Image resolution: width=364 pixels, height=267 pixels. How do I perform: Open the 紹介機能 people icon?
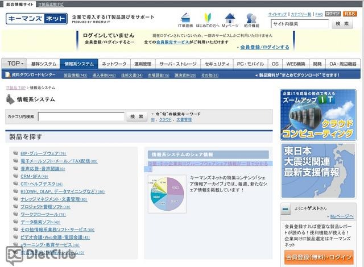coord(251,18)
